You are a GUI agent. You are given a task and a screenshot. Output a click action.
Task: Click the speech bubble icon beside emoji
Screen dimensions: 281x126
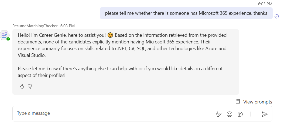click(240, 114)
